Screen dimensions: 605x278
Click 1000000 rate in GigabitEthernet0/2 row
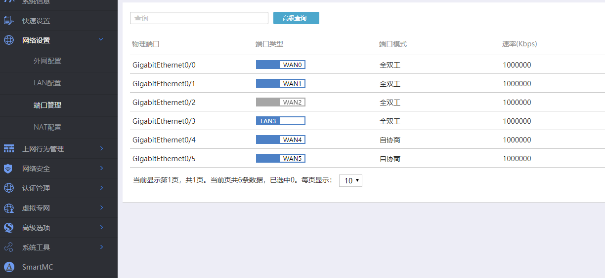(517, 103)
